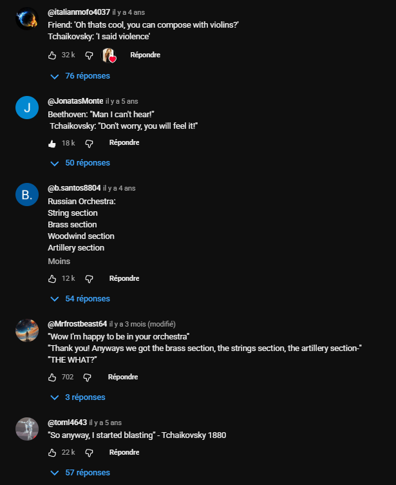Image resolution: width=396 pixels, height=485 pixels.
Task: Toggle like on @JonatasMonte's Beethoven comment
Action: tap(52, 143)
